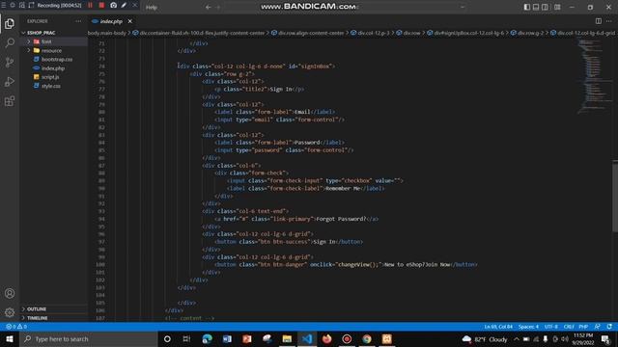Screen dimensions: 618x347
Task: Expand the font folder
Action: pyautogui.click(x=54, y=41)
